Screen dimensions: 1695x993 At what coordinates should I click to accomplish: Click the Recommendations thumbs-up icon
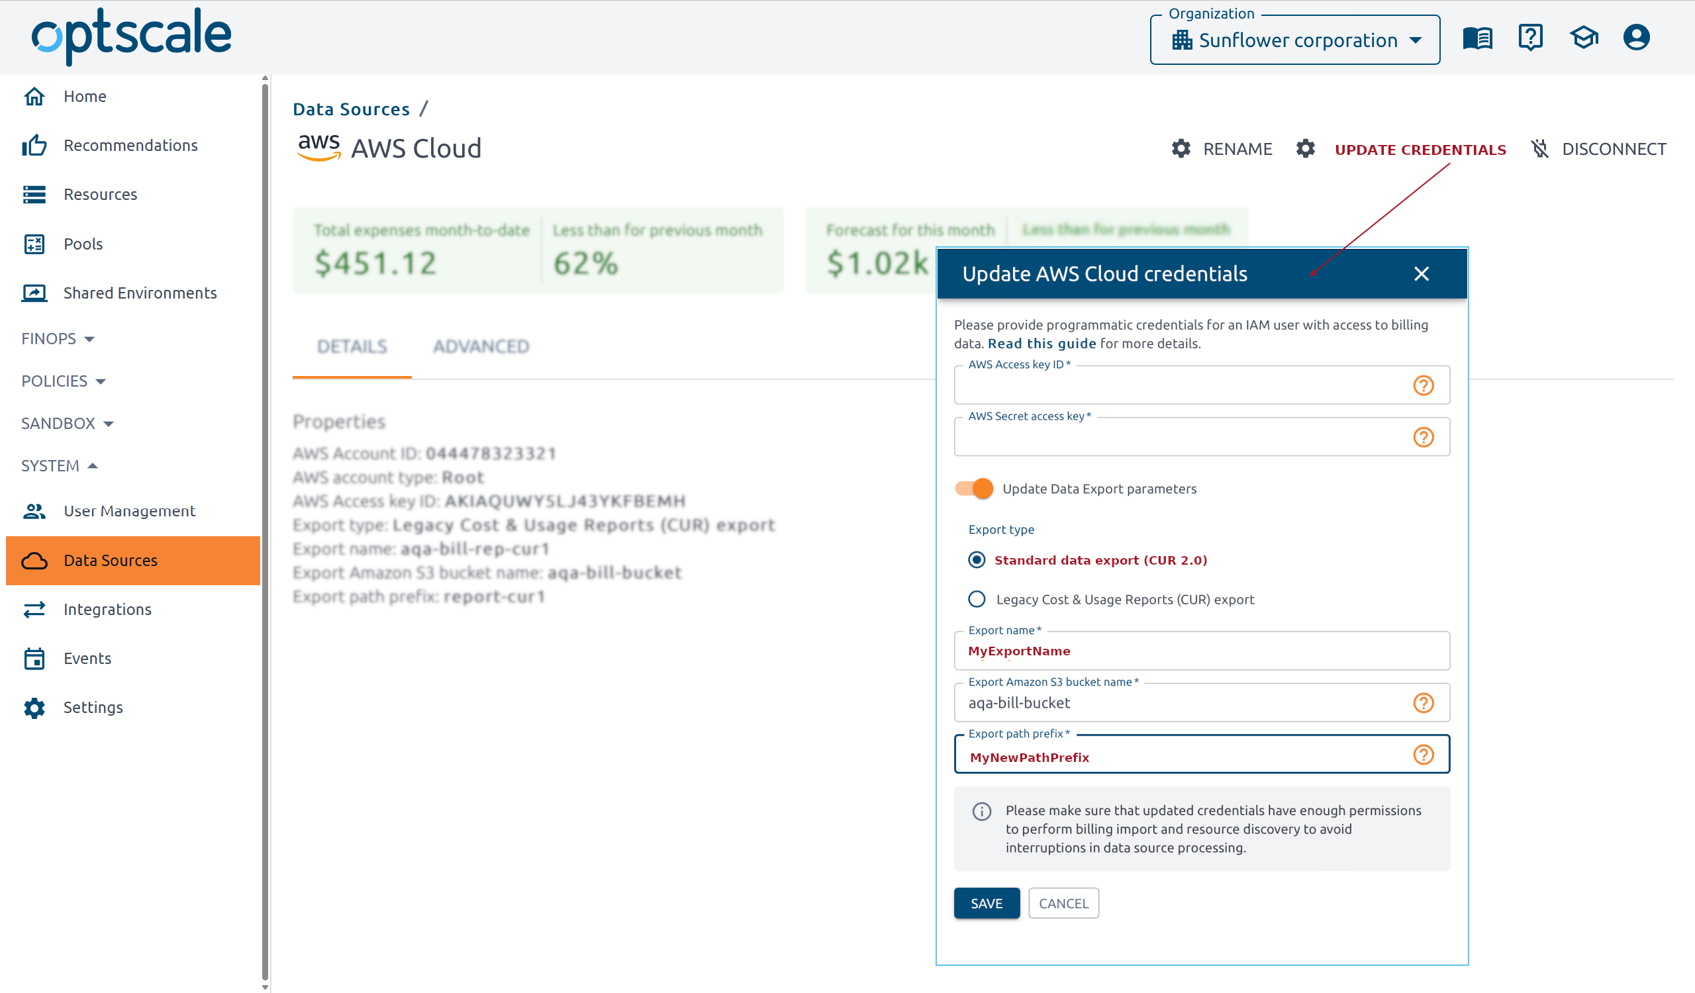click(34, 145)
